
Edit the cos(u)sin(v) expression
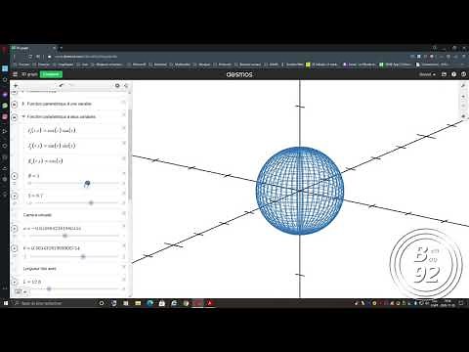point(52,130)
